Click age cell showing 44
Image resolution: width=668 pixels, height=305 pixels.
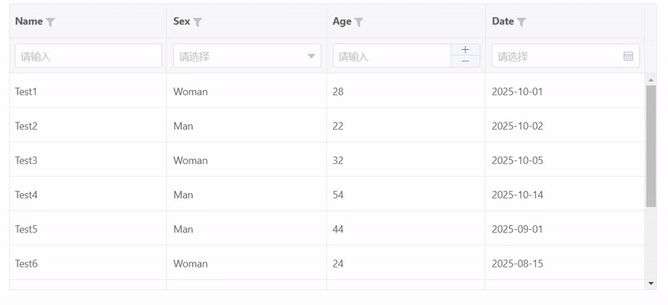click(x=406, y=229)
